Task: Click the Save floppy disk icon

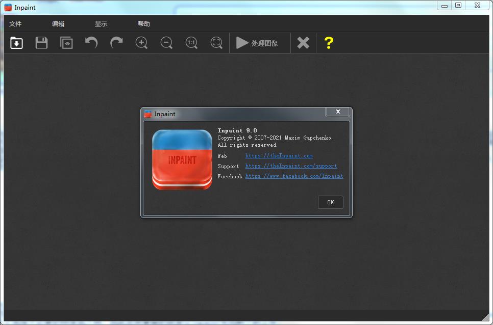Action: (41, 43)
